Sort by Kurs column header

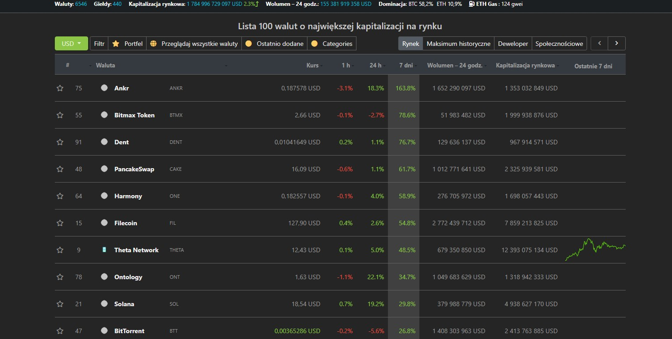click(x=312, y=65)
